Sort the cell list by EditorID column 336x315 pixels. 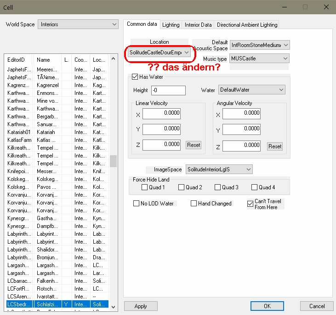(x=18, y=60)
